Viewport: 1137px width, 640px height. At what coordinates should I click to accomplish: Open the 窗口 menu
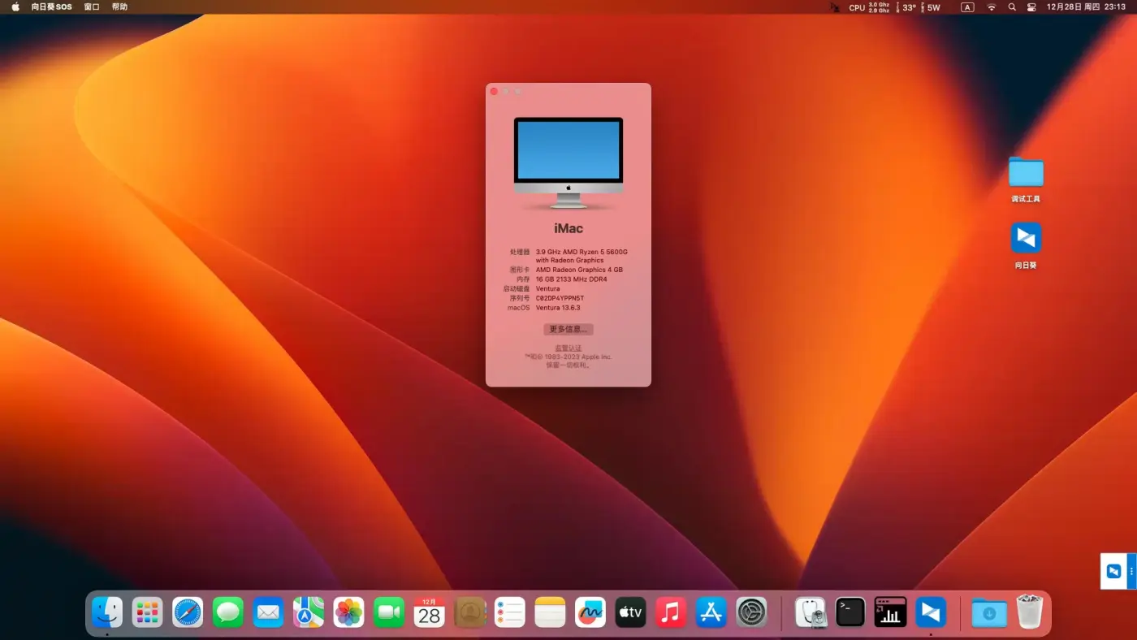tap(91, 7)
